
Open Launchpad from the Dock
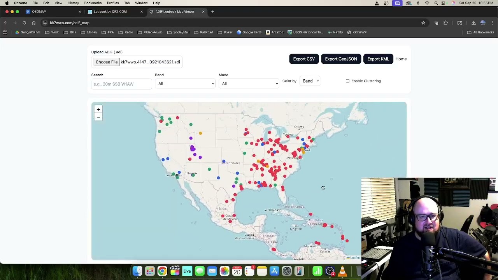(x=150, y=271)
